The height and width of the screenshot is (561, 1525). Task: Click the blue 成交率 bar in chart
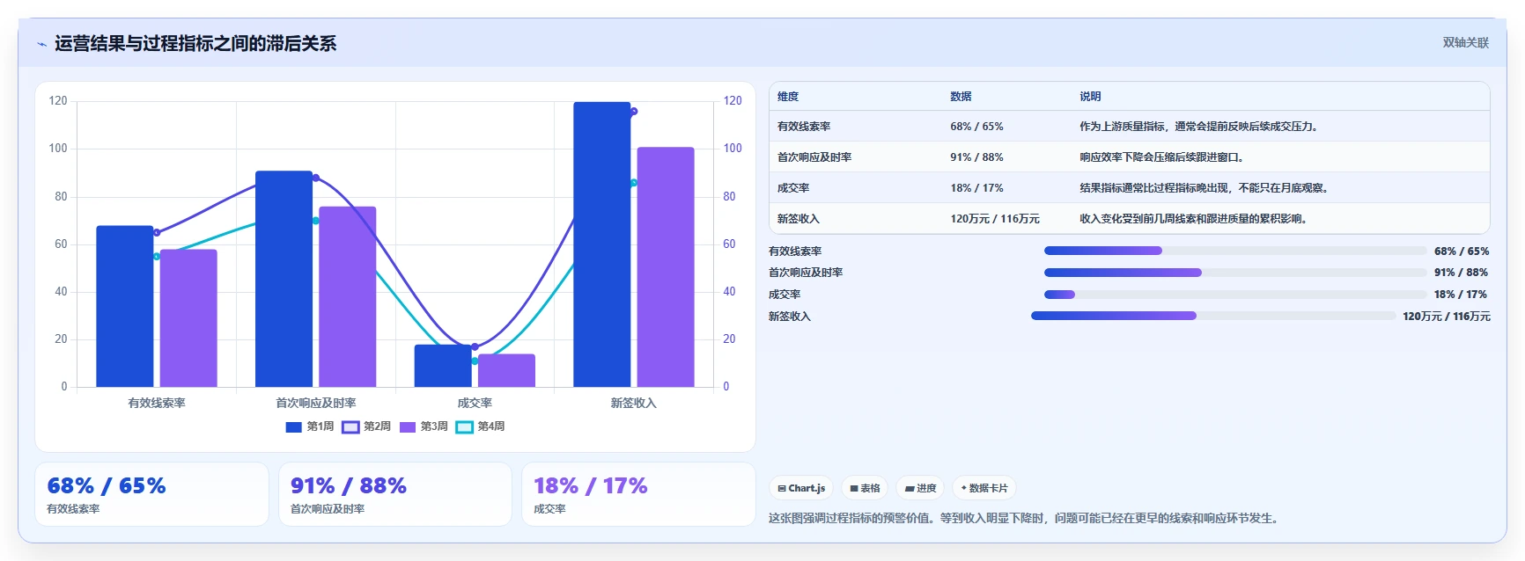[443, 366]
